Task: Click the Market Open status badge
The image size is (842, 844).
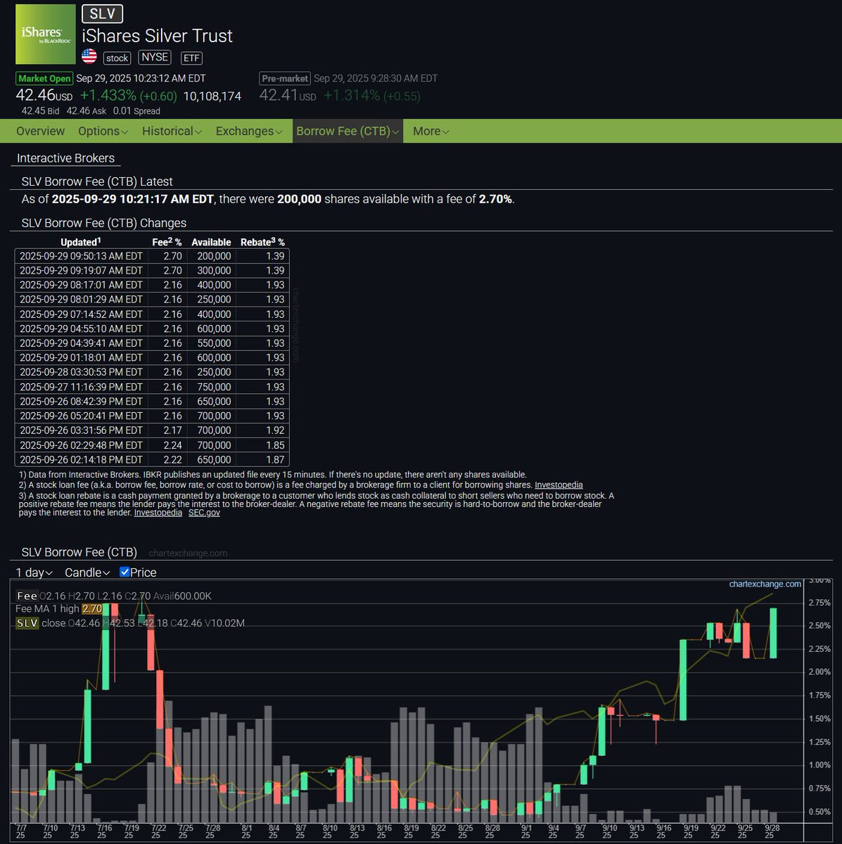Action: [45, 79]
